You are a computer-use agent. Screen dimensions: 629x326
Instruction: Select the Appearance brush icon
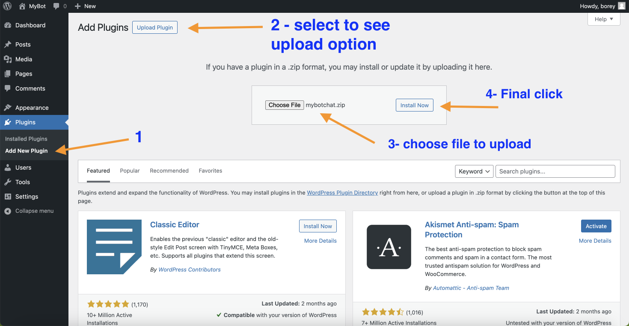pyautogui.click(x=9, y=107)
